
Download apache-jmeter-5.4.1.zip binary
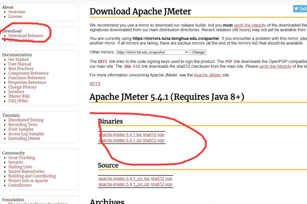coord(120,140)
